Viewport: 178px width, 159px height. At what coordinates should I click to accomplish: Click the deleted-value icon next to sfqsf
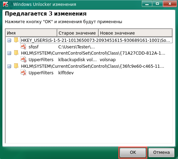click(23, 47)
